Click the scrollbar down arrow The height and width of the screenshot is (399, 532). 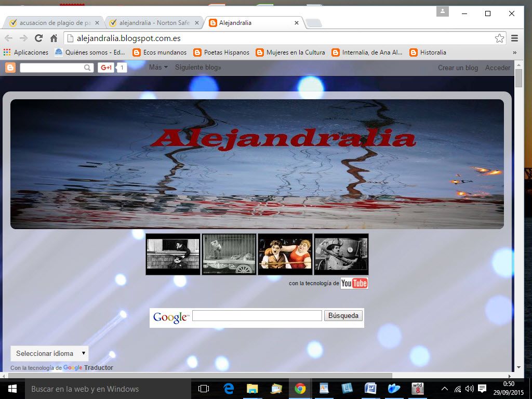[x=518, y=367]
